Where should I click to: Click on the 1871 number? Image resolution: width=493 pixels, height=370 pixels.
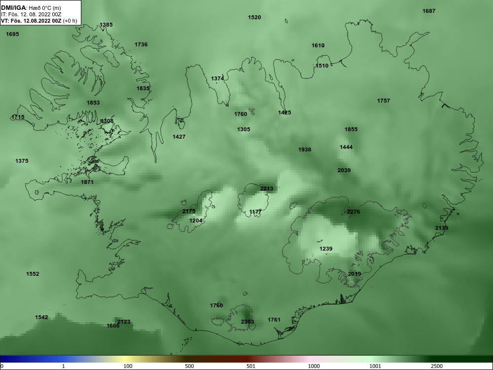pos(87,182)
